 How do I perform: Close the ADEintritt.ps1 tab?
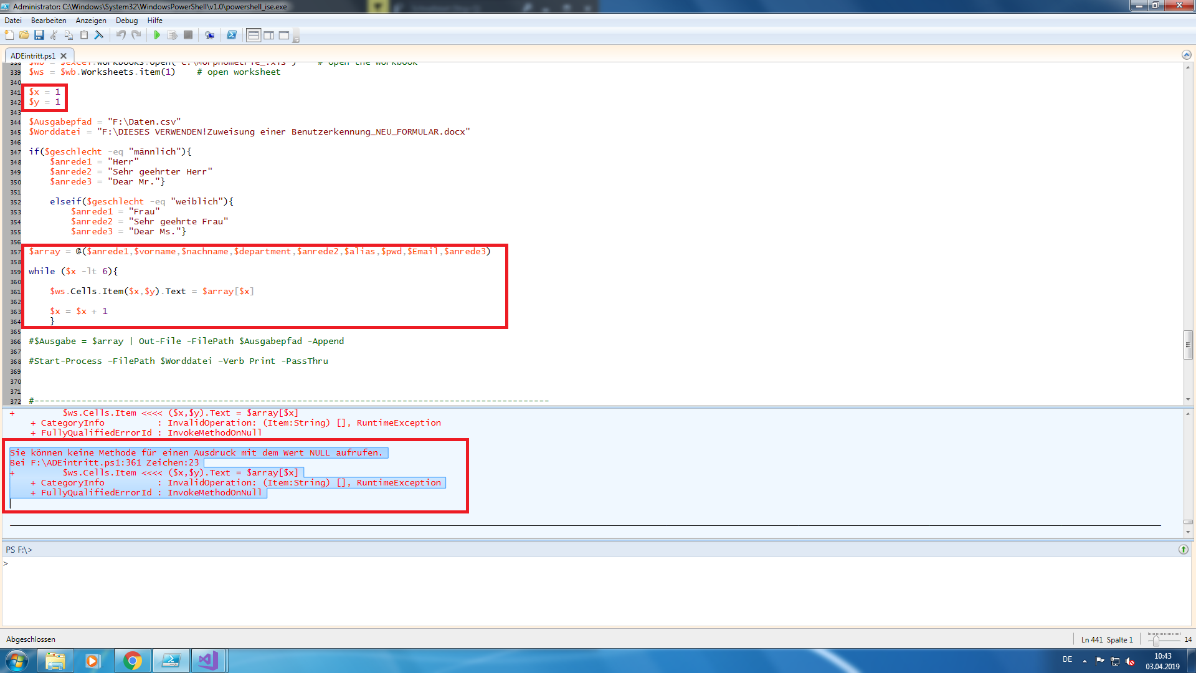(64, 56)
